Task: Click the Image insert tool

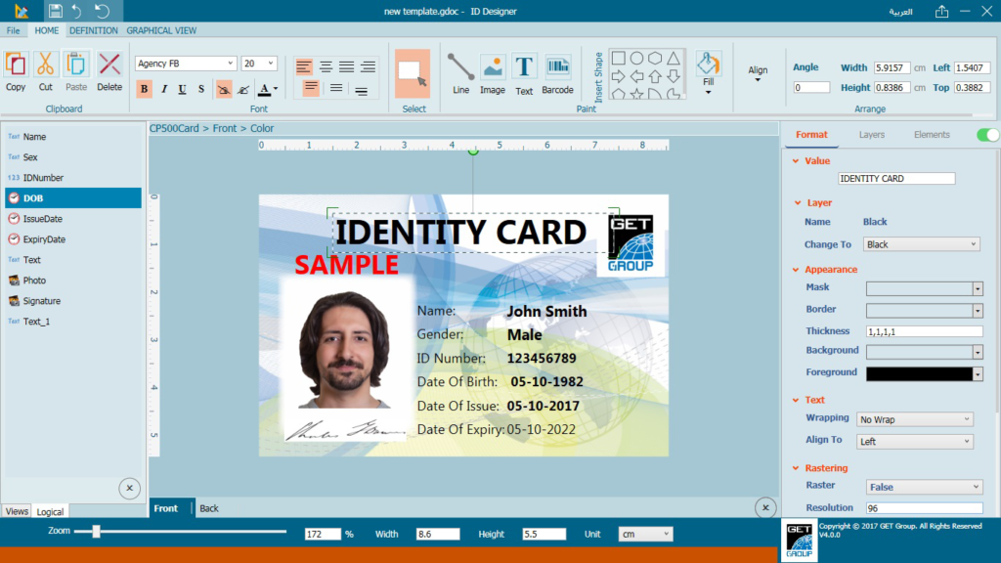Action: click(493, 73)
